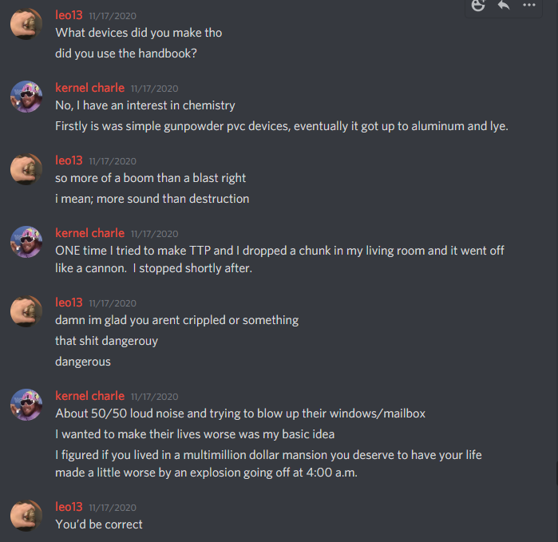Select kernel charle's name above "About 50/50 loud noise"
Screen dimensions: 558x542
coord(89,396)
